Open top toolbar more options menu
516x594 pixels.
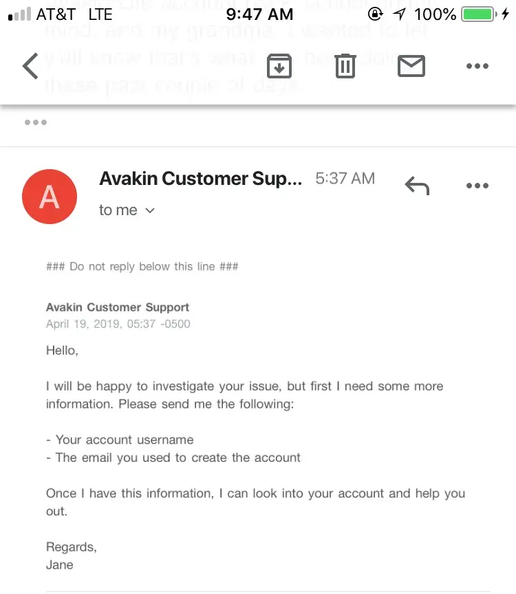(x=477, y=66)
